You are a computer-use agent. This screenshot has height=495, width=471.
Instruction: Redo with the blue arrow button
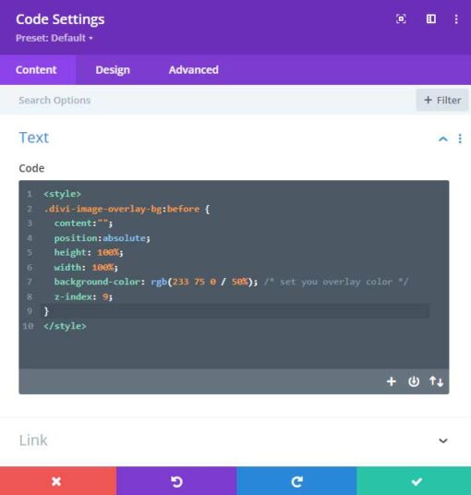[x=296, y=481]
